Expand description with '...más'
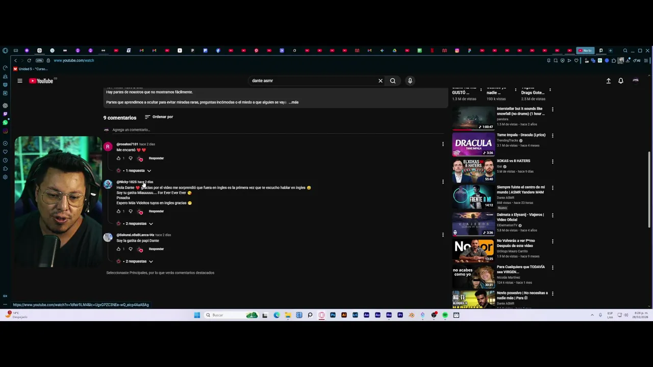Screen dimensions: 653x367 (x=293, y=102)
